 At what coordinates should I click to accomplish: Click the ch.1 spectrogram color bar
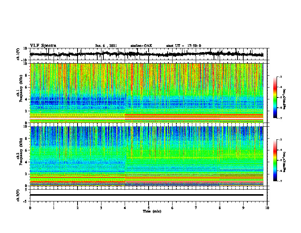pos(275,97)
